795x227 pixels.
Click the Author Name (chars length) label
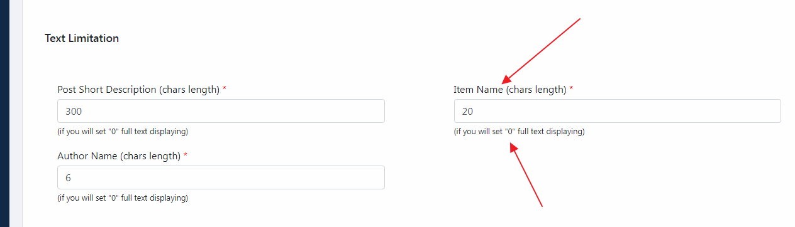tap(119, 156)
